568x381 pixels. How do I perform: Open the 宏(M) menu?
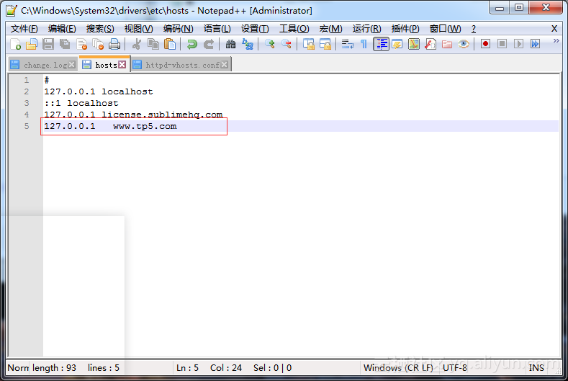(x=330, y=29)
